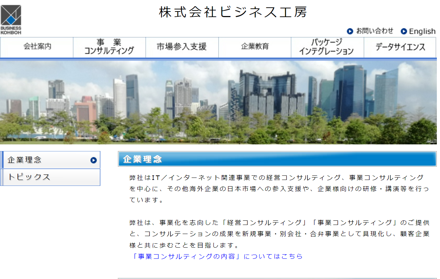
Task: Click the paragraph starting with 弊社は、事業化を志向した
Action: coord(279,234)
